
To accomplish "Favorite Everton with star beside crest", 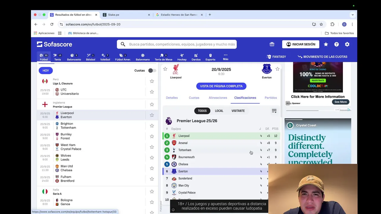I will click(277, 69).
